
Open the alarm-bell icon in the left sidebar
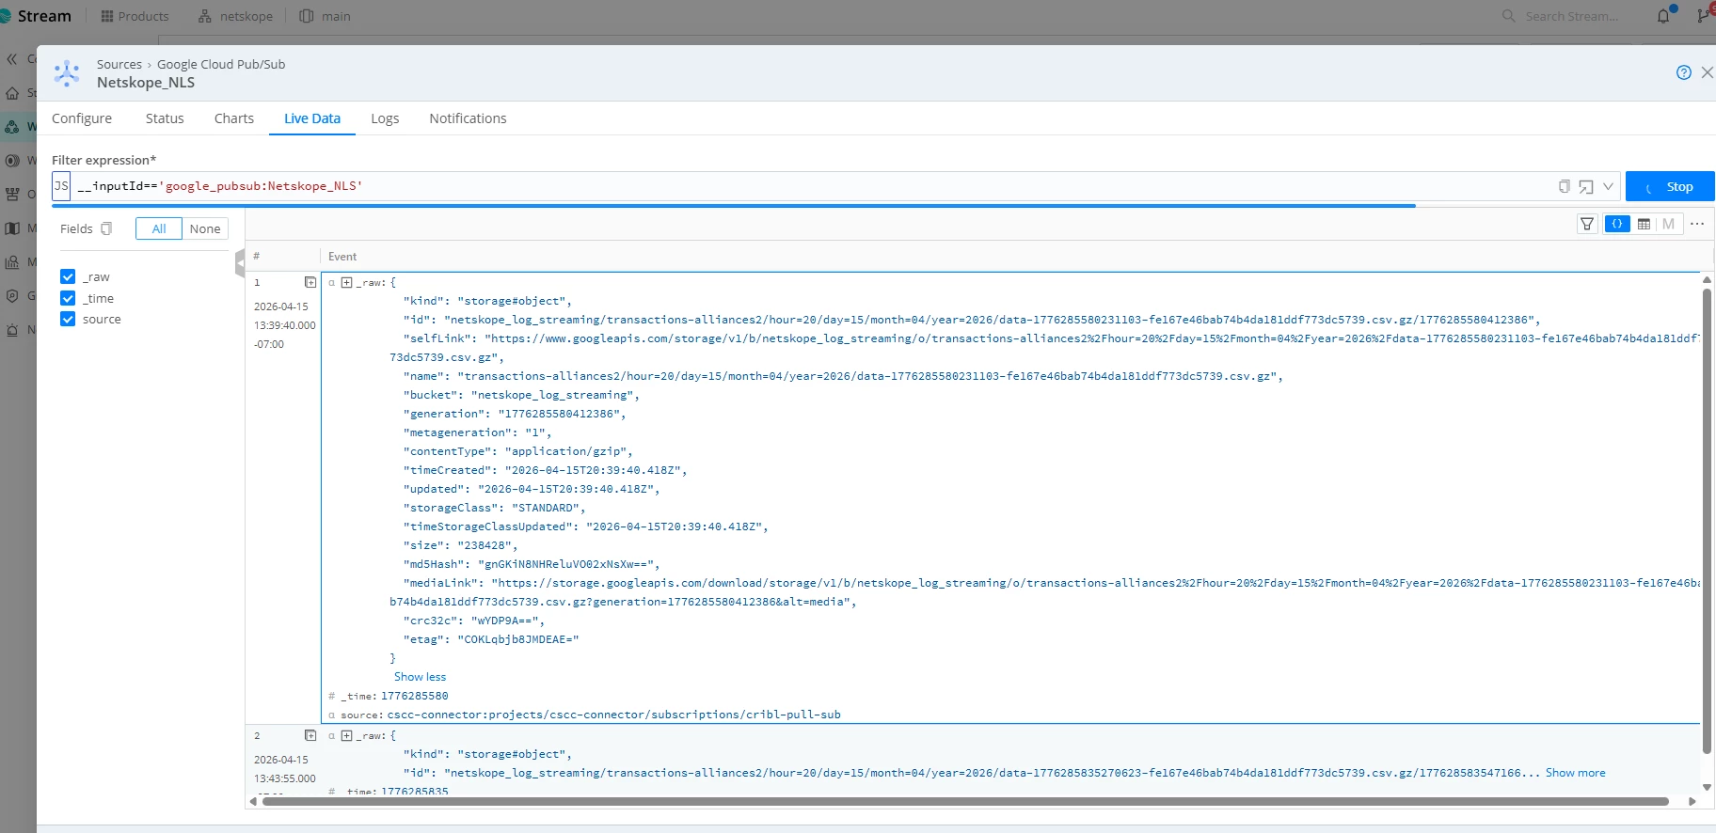point(12,330)
